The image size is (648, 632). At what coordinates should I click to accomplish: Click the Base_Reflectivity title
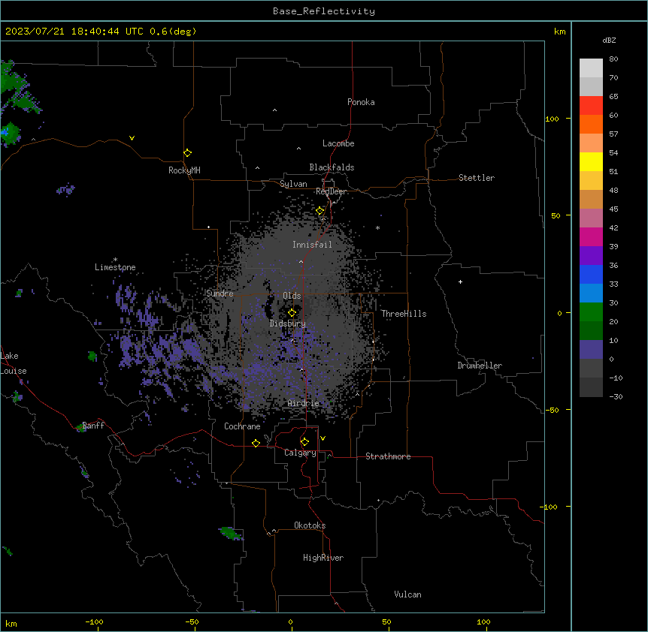tap(324, 11)
